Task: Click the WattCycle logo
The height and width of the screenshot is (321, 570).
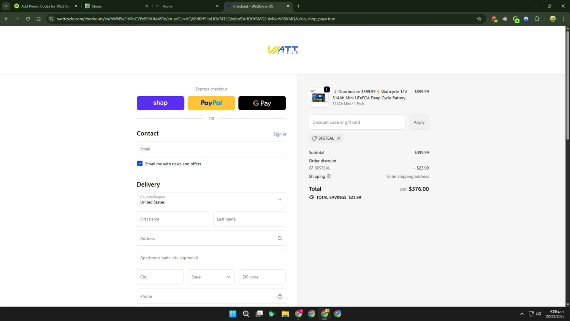Action: coord(283,50)
